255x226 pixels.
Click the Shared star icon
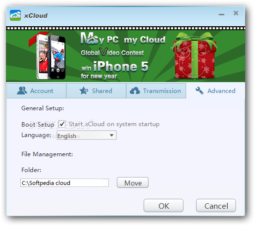(84, 90)
